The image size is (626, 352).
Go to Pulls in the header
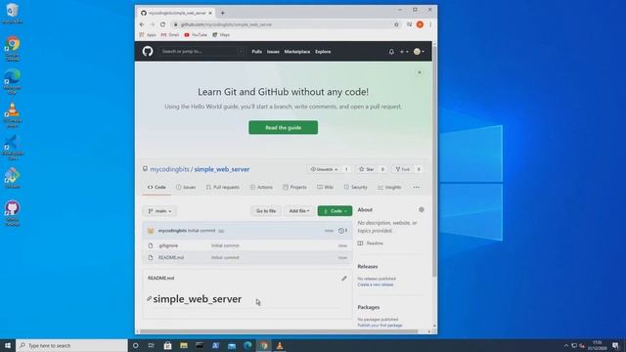tap(256, 52)
